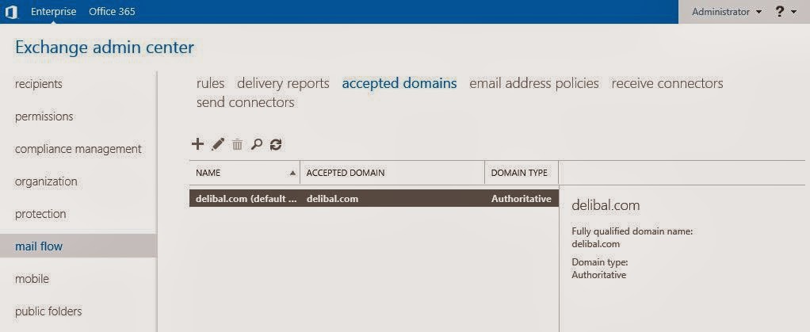Open the delivery reports tab
810x332 pixels.
283,83
